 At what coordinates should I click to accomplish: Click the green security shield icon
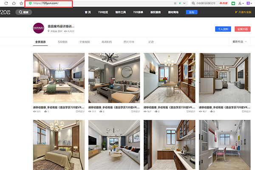[x=30, y=3]
